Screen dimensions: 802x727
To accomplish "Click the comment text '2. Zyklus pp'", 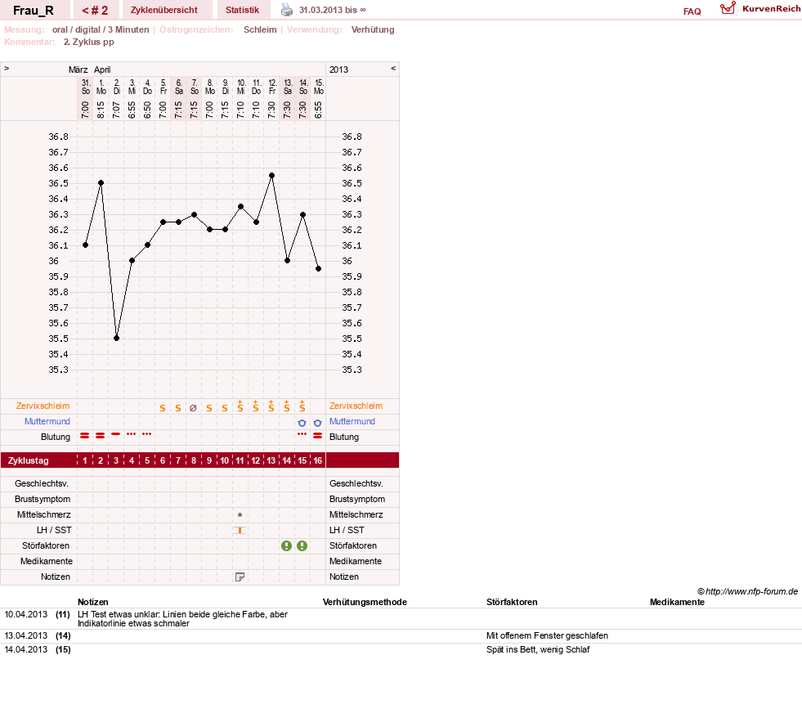I will coord(88,43).
